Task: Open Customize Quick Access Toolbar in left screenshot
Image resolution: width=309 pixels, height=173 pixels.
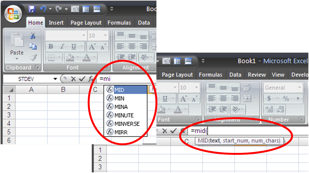Action: pyautogui.click(x=112, y=9)
